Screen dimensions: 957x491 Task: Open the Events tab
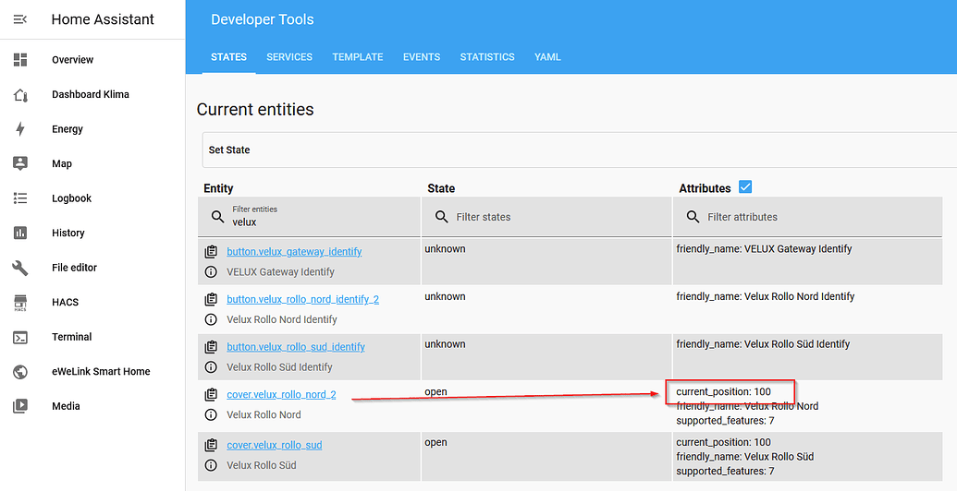pyautogui.click(x=422, y=56)
